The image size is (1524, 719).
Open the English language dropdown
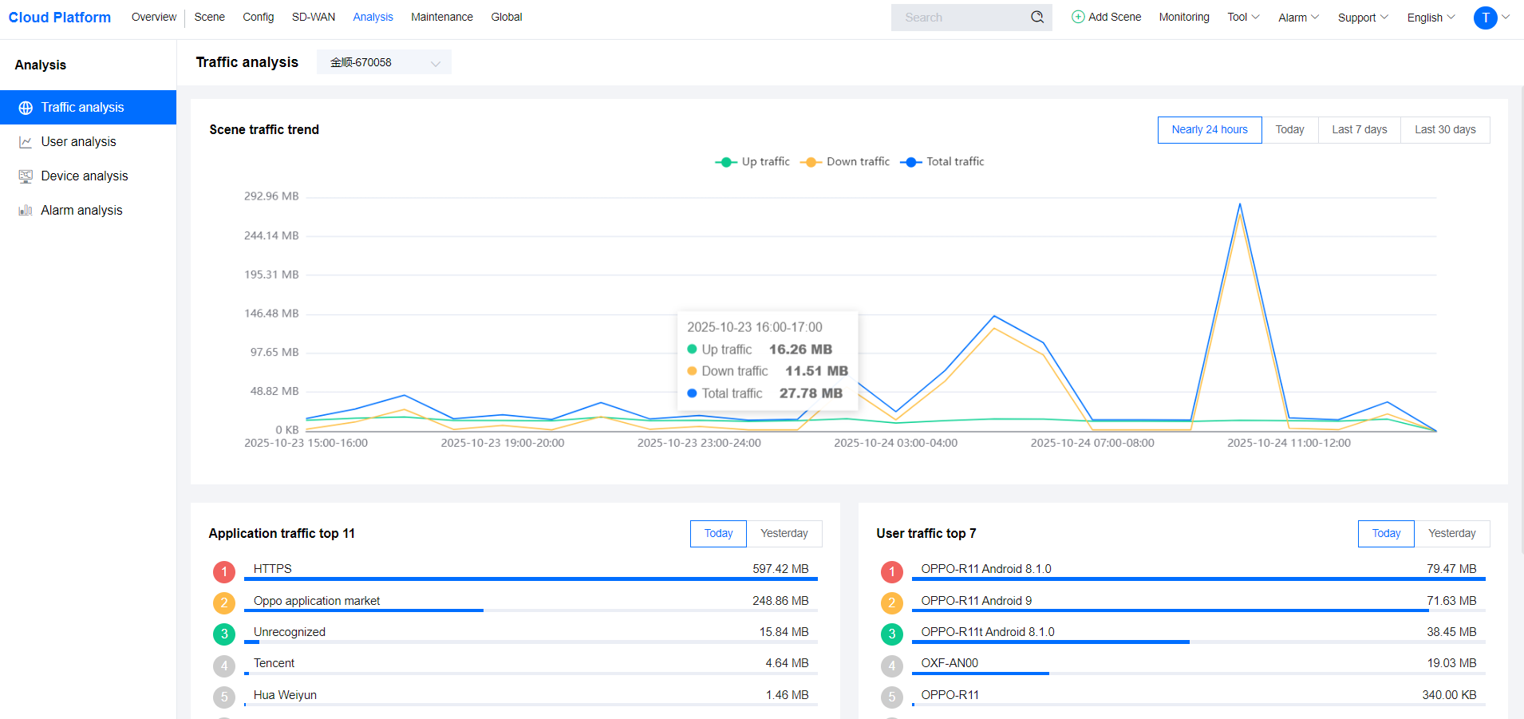click(1431, 18)
